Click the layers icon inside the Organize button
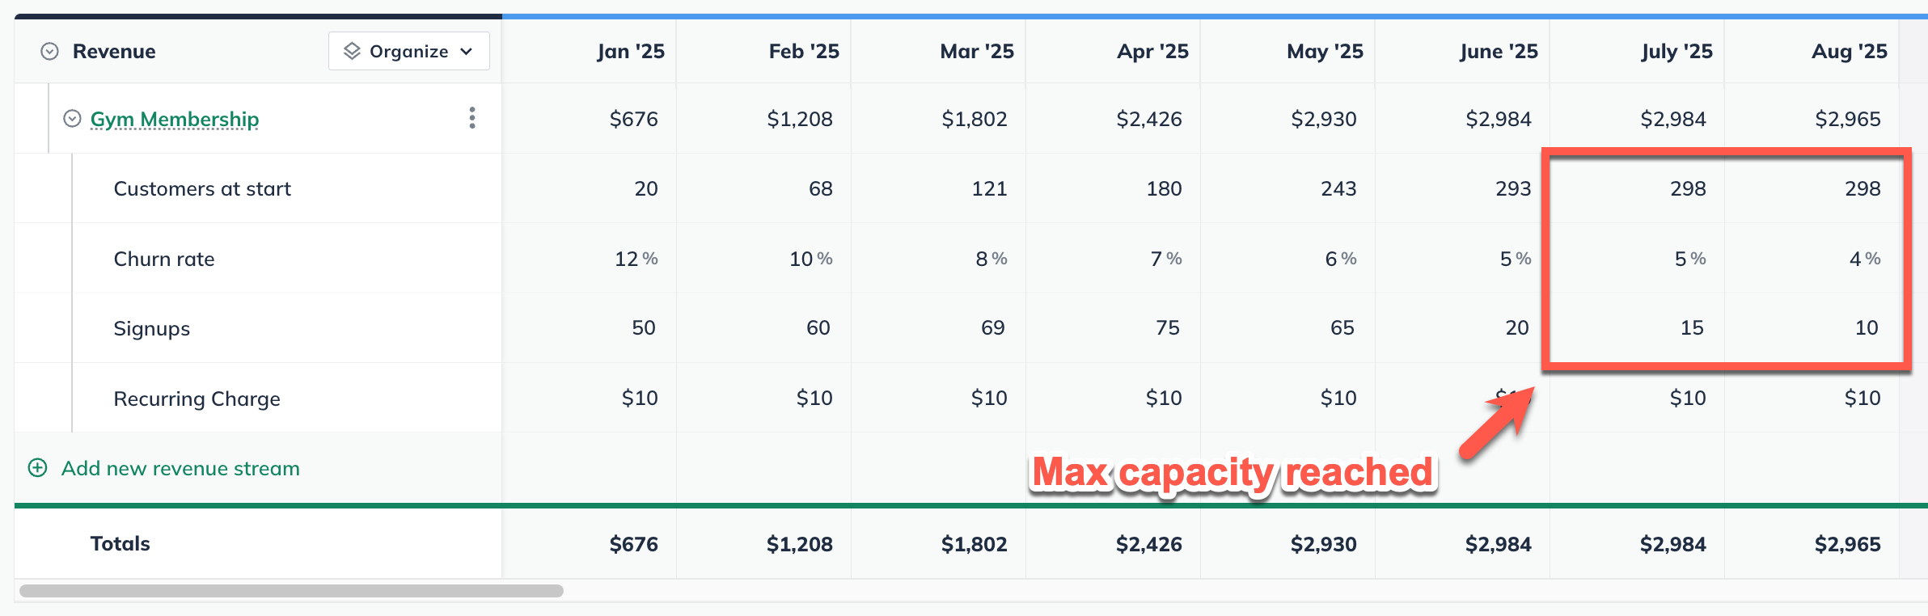 (x=351, y=50)
